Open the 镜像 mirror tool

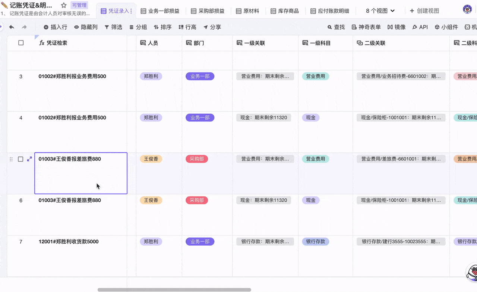pyautogui.click(x=396, y=27)
